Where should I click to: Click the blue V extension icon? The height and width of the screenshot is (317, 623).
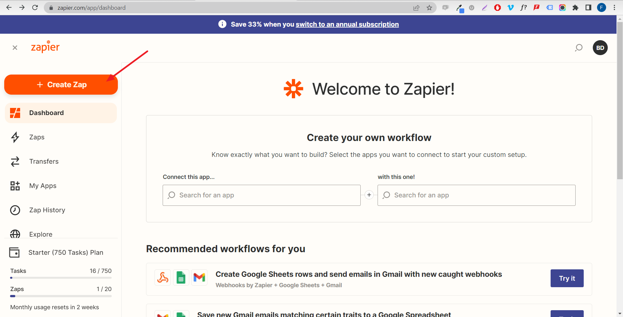click(x=510, y=7)
